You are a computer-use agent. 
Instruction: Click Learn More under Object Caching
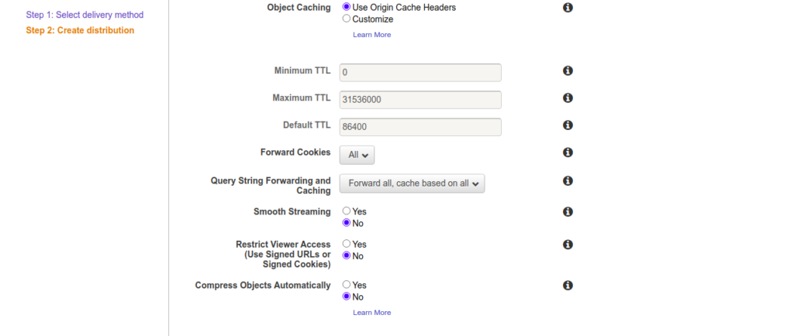(372, 35)
